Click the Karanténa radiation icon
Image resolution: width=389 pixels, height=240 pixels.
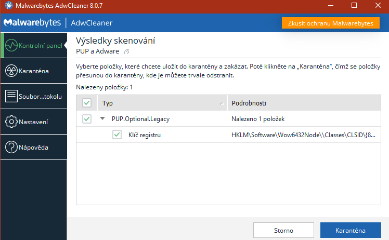(x=10, y=71)
